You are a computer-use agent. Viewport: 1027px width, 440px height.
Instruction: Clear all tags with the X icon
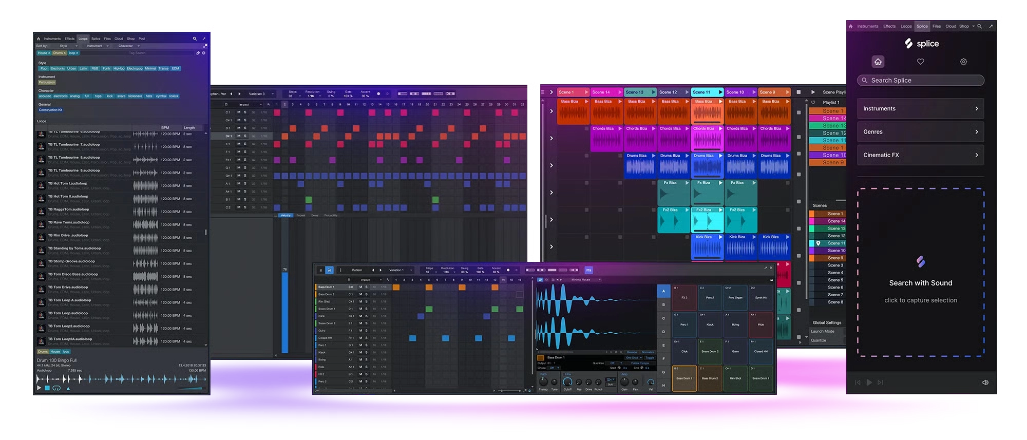[x=204, y=53]
